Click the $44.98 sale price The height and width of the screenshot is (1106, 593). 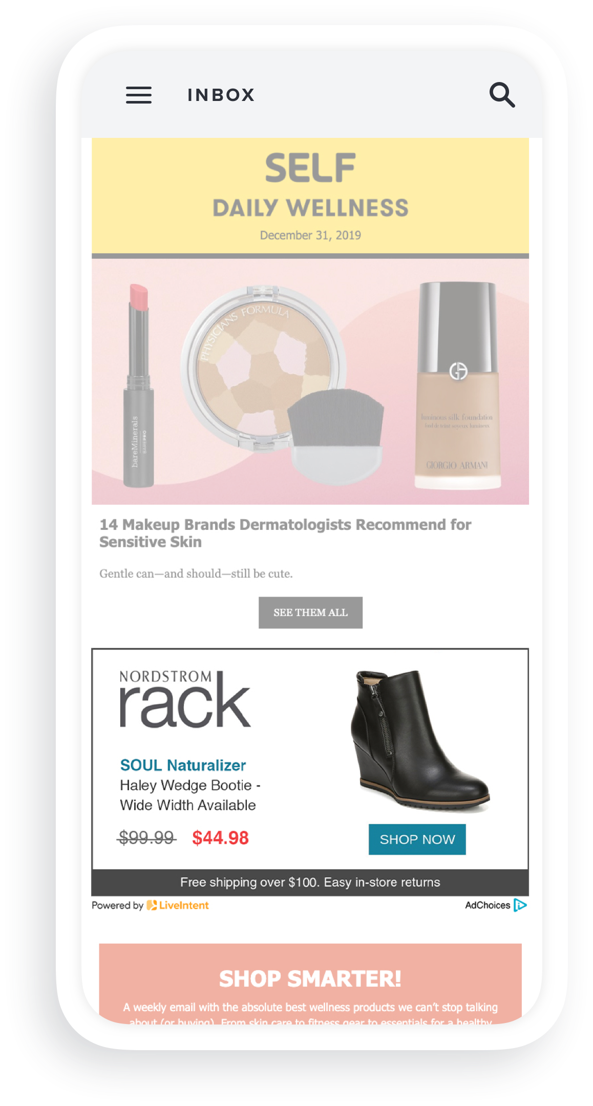pos(220,838)
